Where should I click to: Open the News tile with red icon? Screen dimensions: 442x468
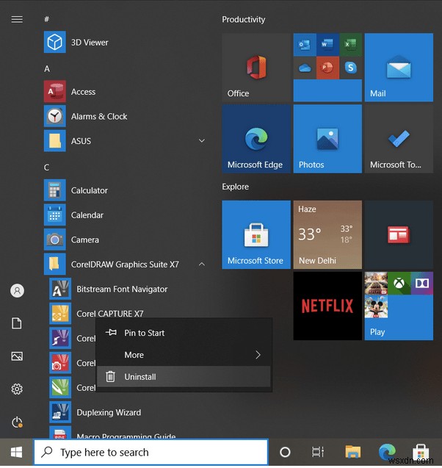coord(399,234)
